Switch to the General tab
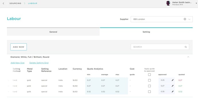The height and width of the screenshot is (112, 198). [53, 32]
